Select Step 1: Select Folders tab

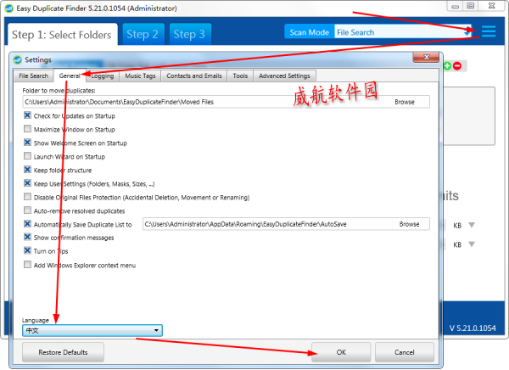click(62, 35)
